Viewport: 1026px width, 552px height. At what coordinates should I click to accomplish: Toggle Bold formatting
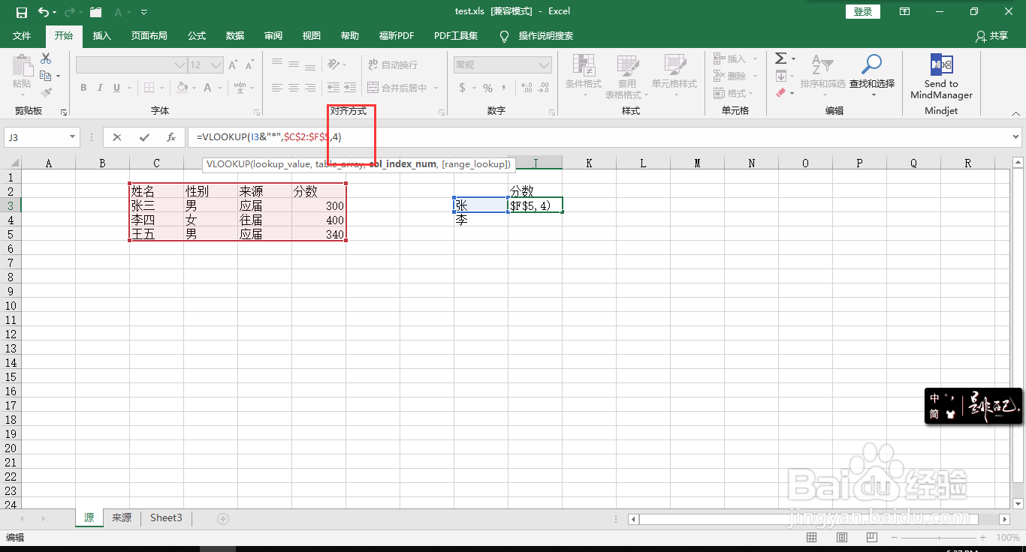click(83, 88)
